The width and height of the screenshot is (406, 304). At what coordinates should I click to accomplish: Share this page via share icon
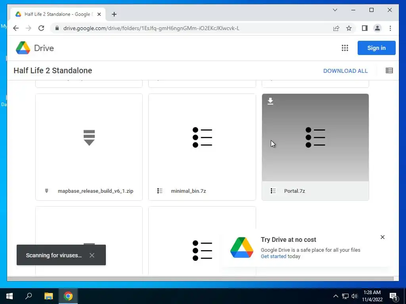[336, 28]
